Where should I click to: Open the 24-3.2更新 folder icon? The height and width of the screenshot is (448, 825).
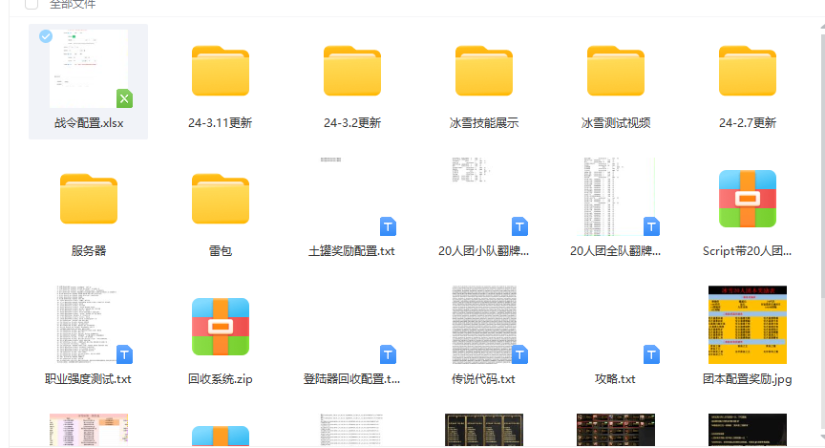352,72
